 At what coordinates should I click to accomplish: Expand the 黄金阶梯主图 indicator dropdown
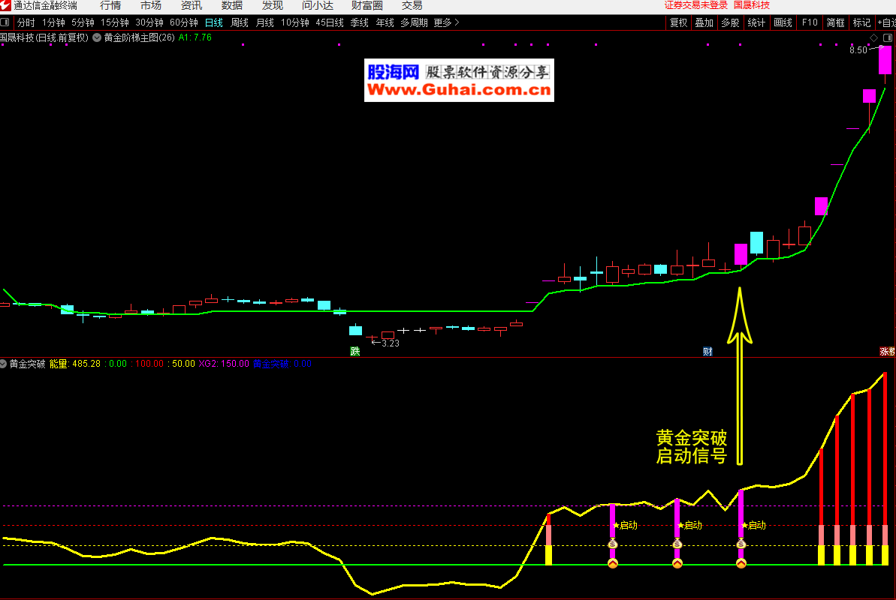tap(97, 37)
